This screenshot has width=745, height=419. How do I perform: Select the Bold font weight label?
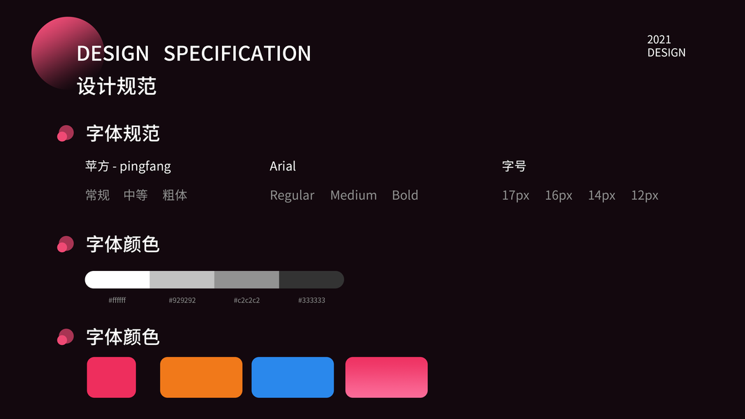coord(405,196)
